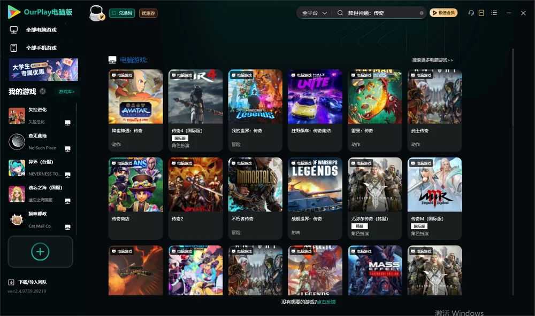Click the 极速会员 membership button
Viewport: 535px width, 316px height.
coord(444,13)
